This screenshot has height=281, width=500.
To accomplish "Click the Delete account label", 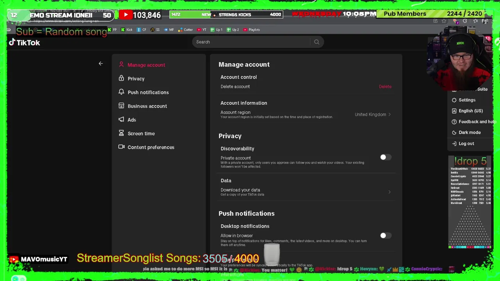I will [235, 87].
